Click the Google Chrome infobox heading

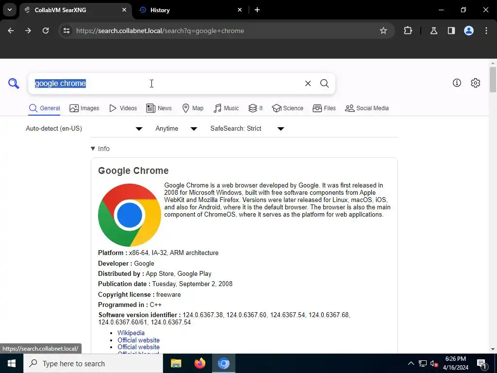133,170
